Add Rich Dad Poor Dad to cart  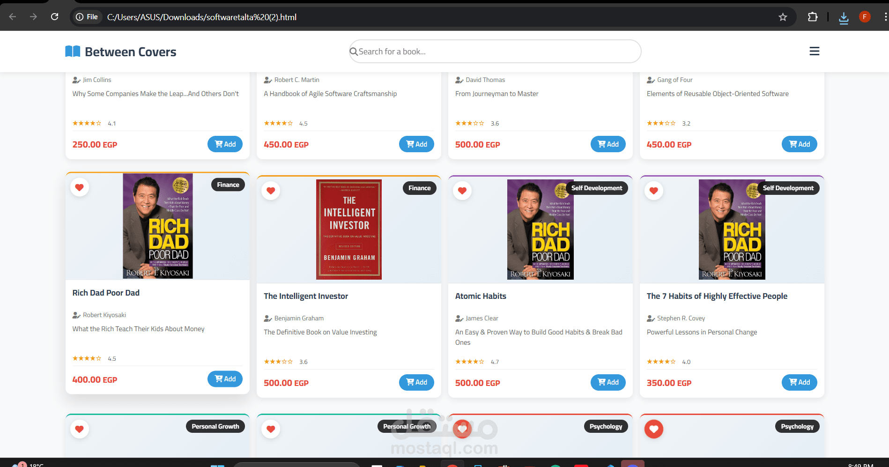225,379
